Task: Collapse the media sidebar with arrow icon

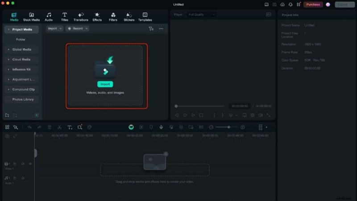Action: tap(37, 115)
